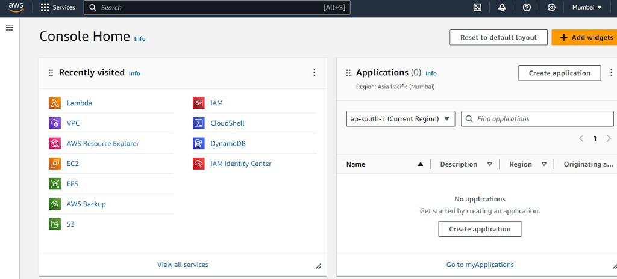This screenshot has height=279, width=617.
Task: Open Recently visited widget options menu
Action: tap(314, 73)
